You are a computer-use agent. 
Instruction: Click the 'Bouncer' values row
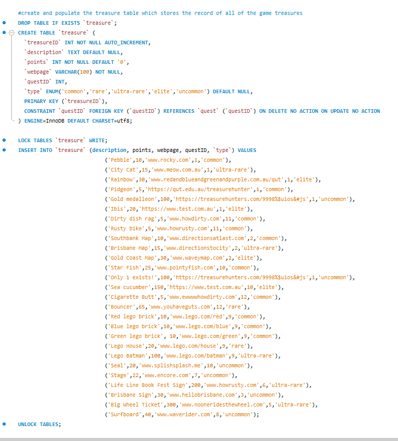coord(177,307)
